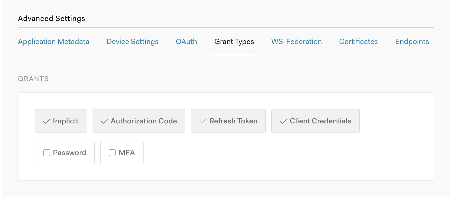
Task: Open the WS-Federation tab
Action: pos(296,42)
